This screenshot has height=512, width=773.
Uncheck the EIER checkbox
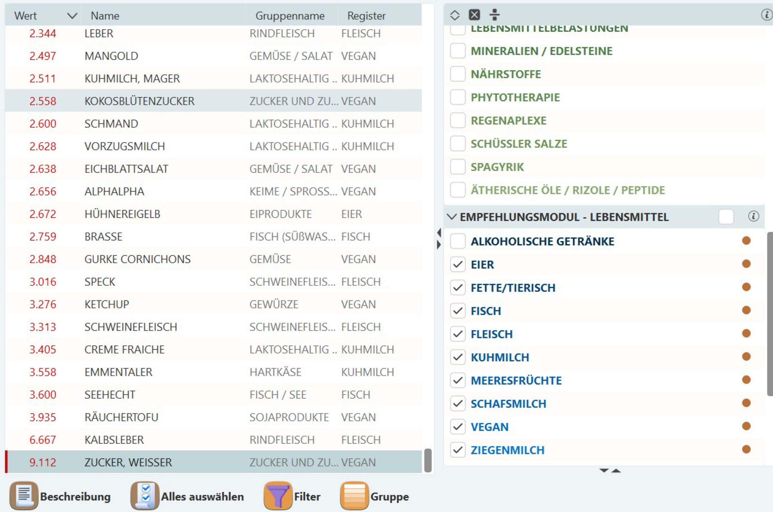(x=458, y=264)
